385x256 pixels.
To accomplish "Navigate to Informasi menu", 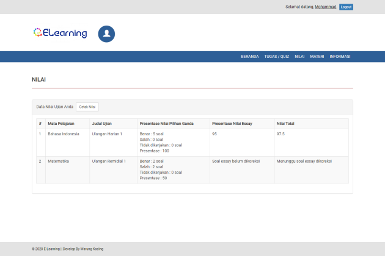I will point(340,57).
